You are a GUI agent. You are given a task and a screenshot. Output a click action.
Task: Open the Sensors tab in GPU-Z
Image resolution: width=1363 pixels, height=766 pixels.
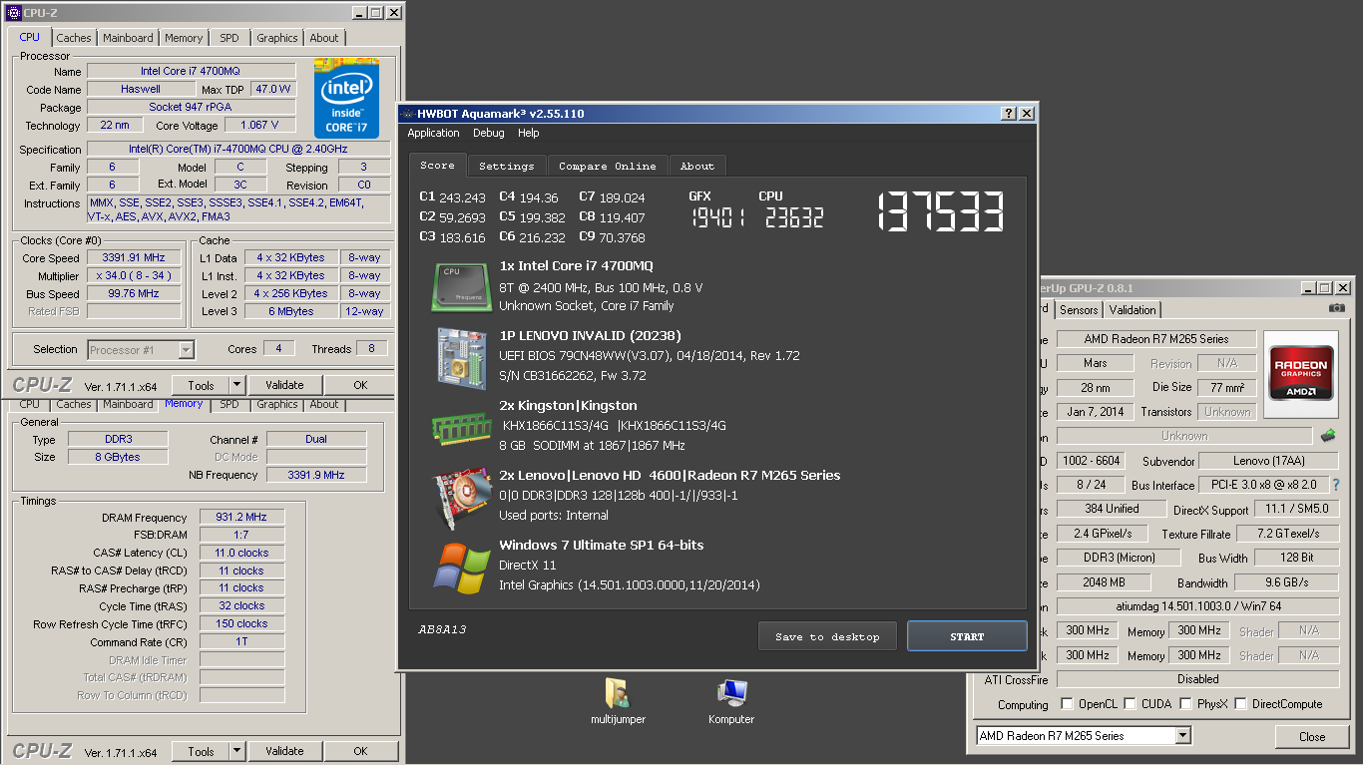click(x=1079, y=310)
